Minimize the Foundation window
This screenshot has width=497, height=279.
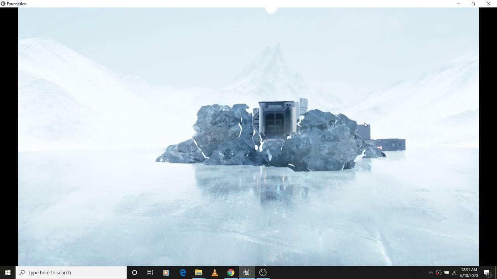(x=458, y=3)
